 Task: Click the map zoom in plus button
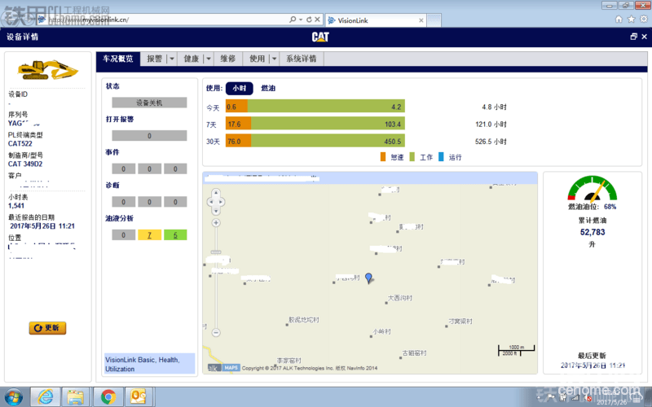tap(216, 223)
